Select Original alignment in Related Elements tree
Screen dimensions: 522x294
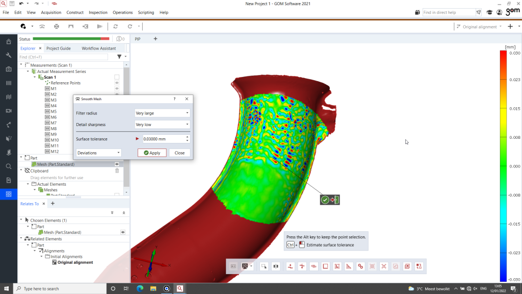[75, 262]
